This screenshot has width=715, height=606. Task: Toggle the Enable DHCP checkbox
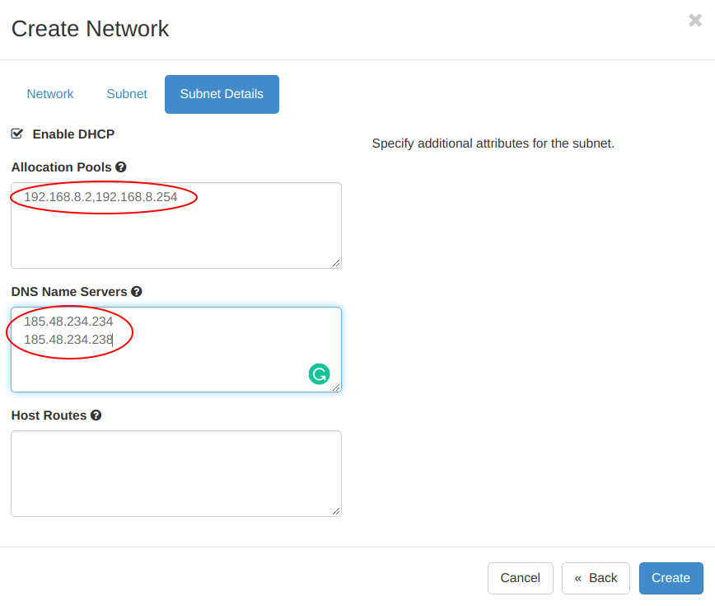coord(17,134)
